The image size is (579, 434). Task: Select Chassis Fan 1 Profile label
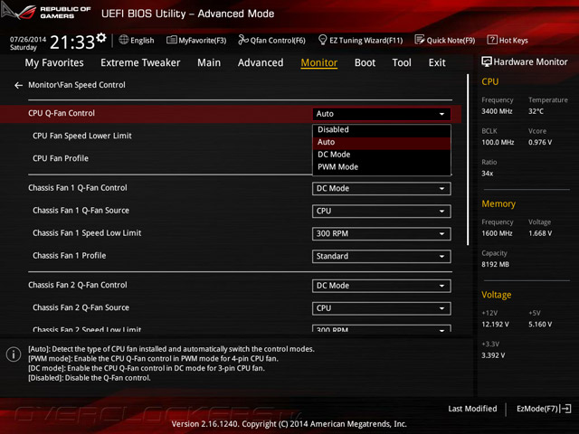click(x=69, y=255)
